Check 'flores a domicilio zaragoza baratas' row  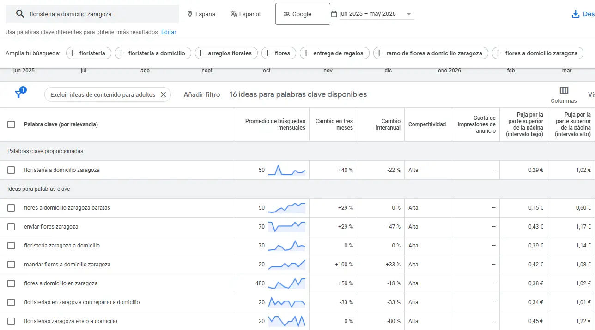click(11, 208)
